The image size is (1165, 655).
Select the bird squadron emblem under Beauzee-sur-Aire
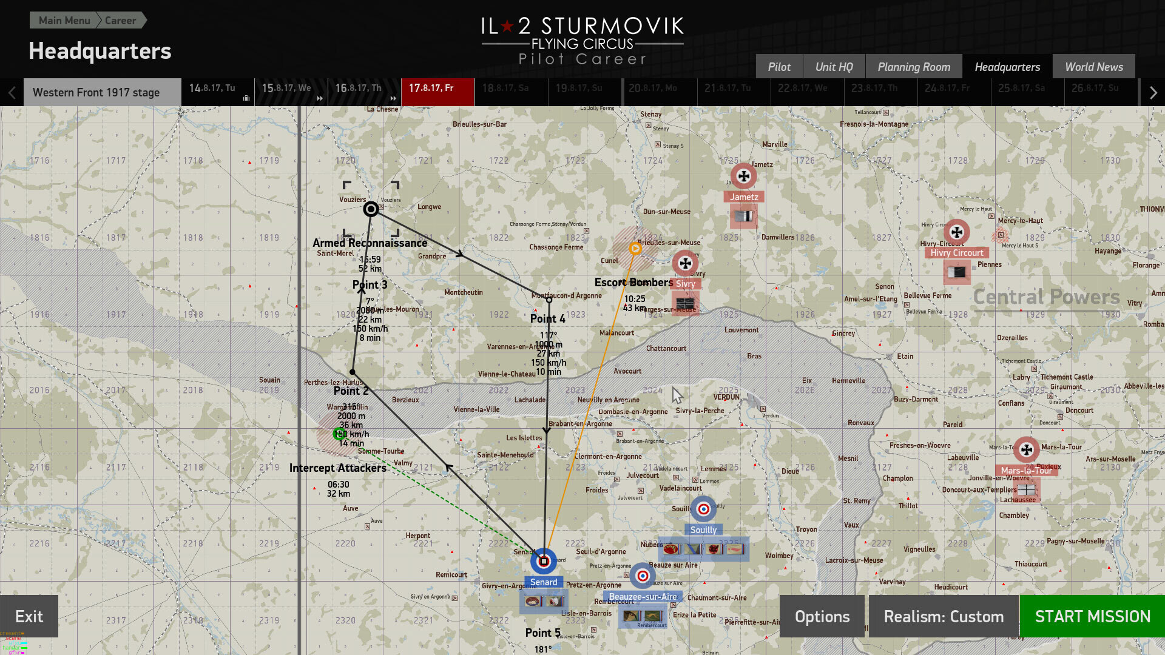pos(632,616)
